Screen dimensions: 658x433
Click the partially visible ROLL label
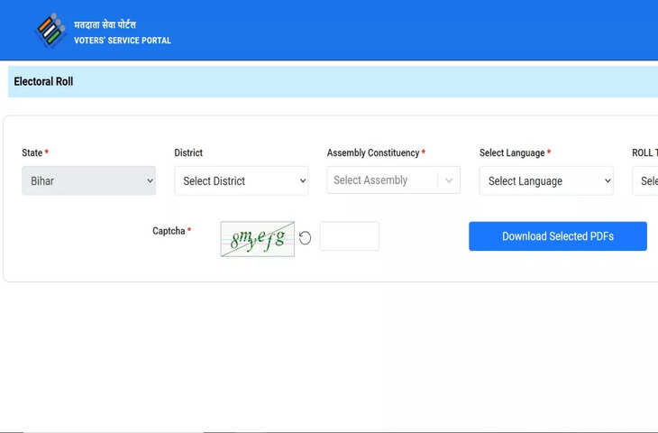(644, 153)
